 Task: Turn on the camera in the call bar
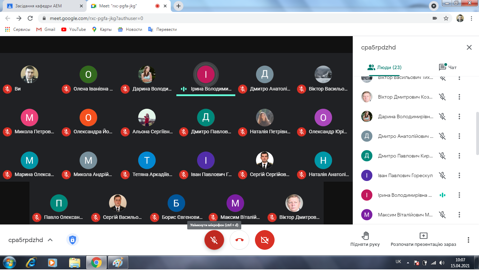pos(265,240)
